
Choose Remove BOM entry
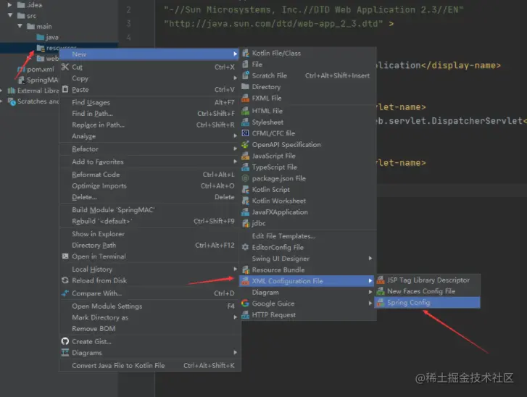tap(149, 328)
